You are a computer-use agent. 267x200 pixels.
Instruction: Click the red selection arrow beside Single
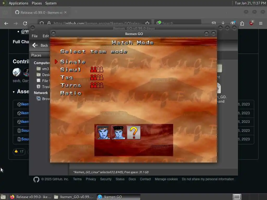tap(56, 62)
